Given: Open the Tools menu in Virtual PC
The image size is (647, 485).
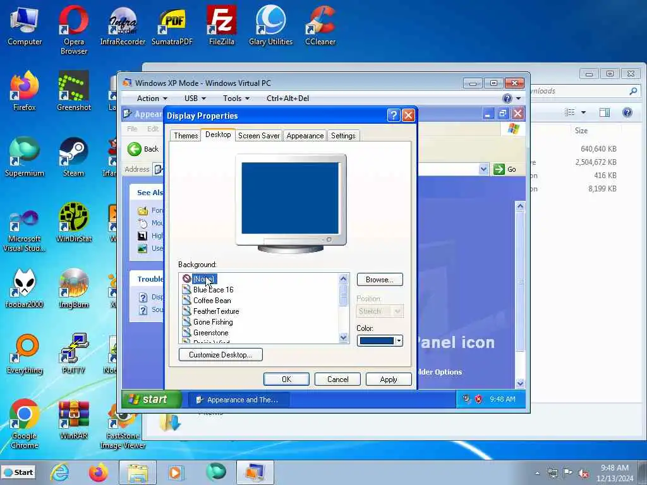Looking at the screenshot, I should (x=236, y=98).
